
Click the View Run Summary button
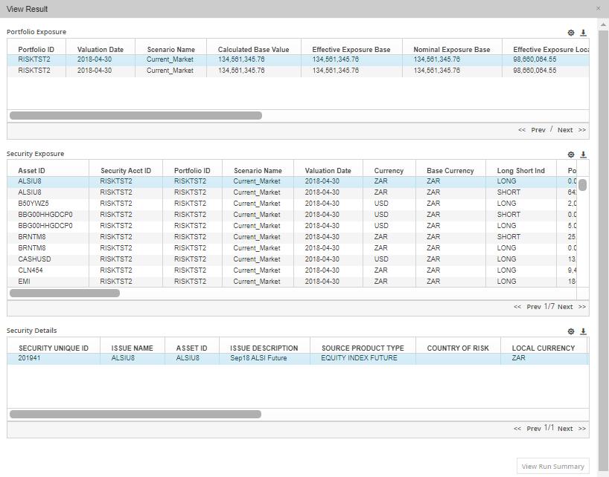coord(552,467)
